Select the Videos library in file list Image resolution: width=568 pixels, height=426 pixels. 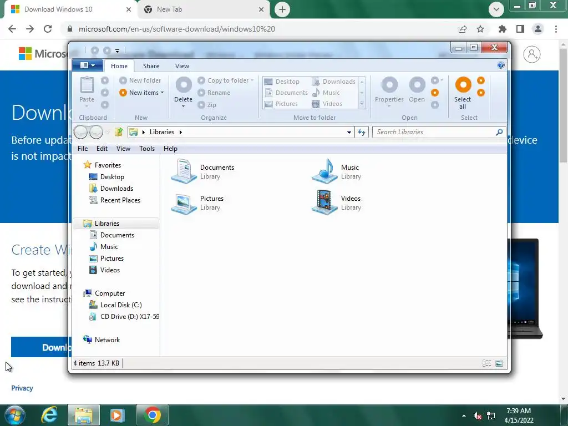[337, 203]
